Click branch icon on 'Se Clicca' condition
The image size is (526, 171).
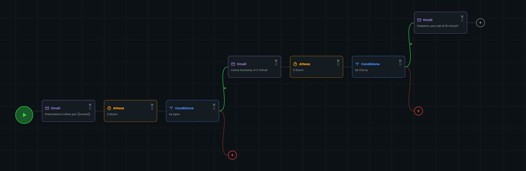(x=357, y=64)
